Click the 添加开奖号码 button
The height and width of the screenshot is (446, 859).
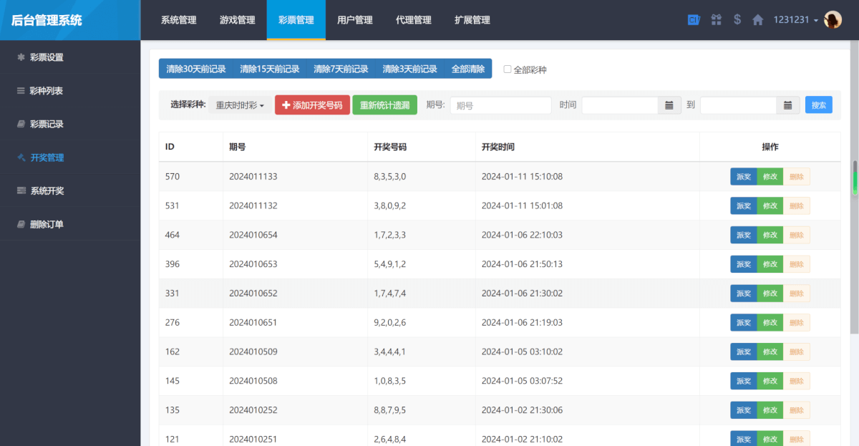312,105
